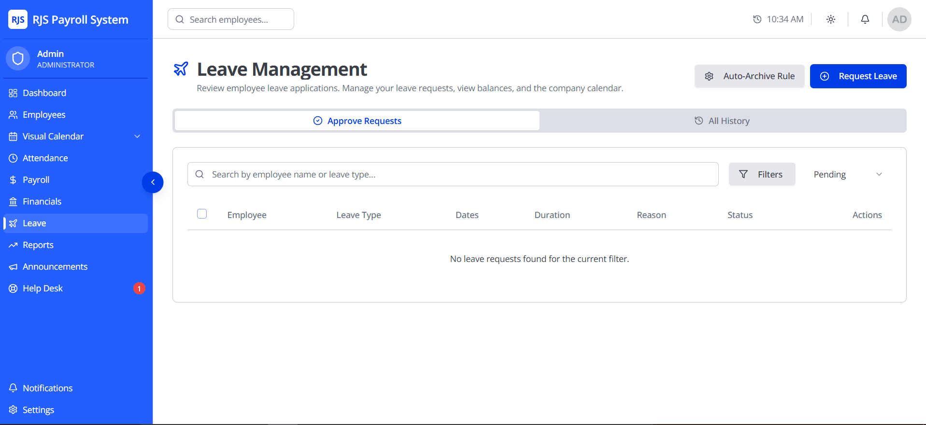
Task: Click the Dates column header
Action: tap(467, 215)
